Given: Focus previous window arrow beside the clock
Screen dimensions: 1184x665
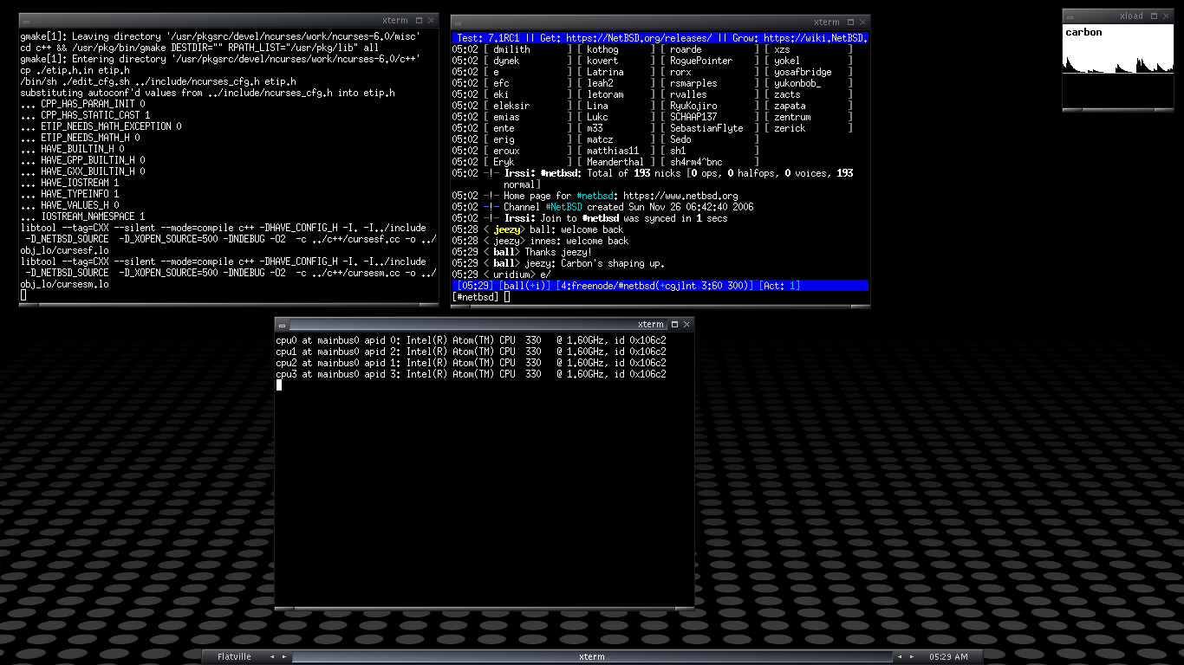Looking at the screenshot, I should click(899, 656).
